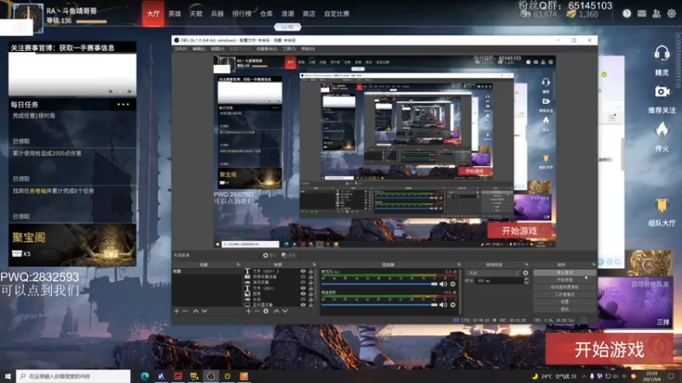Open the OBS 帮助(H) menu
This screenshot has width=682, height=383.
coord(308,49)
